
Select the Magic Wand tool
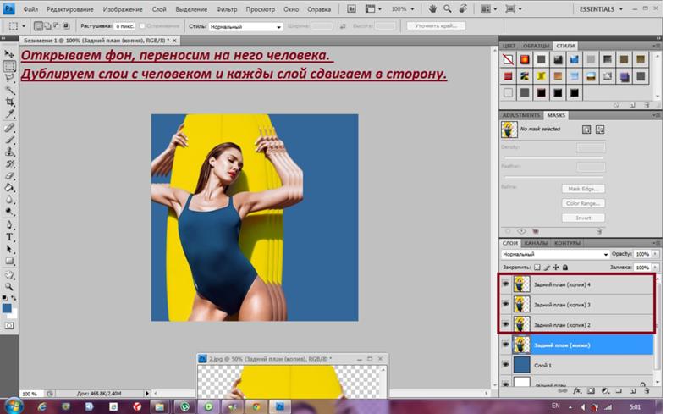click(x=9, y=91)
